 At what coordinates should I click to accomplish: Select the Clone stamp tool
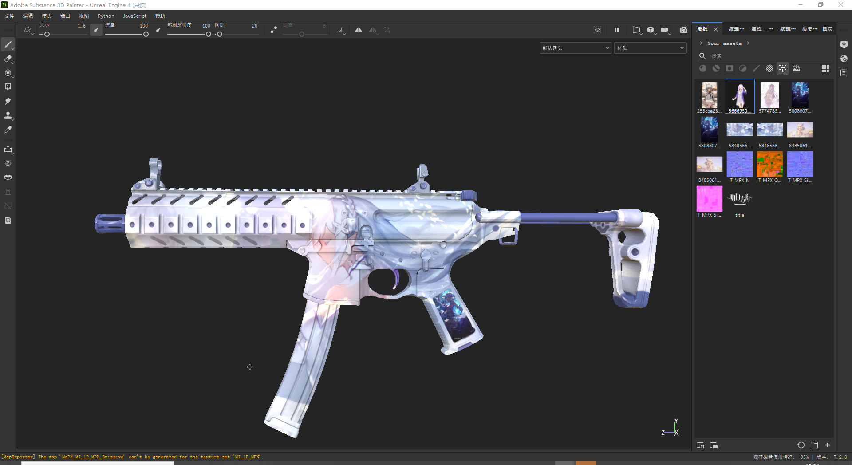point(8,115)
